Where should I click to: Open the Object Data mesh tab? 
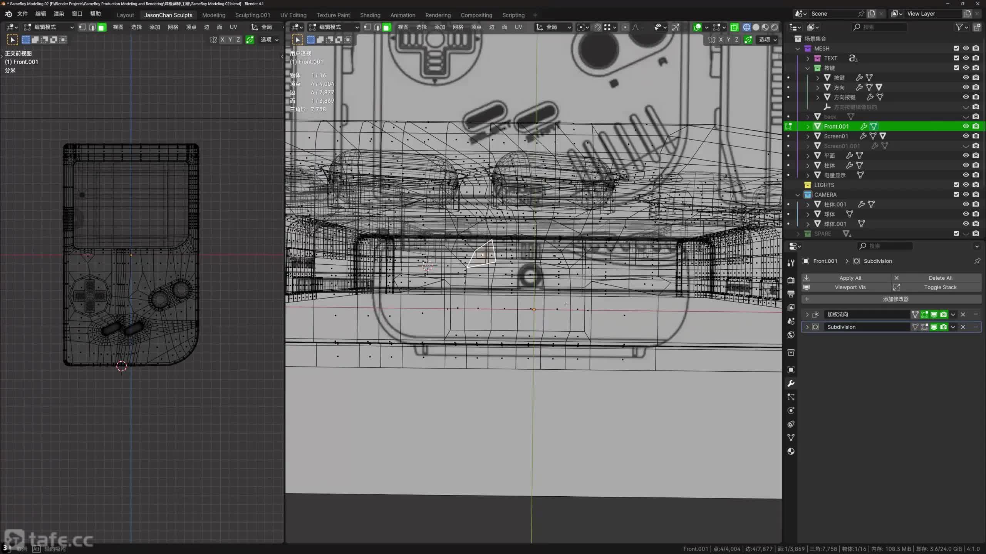(791, 438)
